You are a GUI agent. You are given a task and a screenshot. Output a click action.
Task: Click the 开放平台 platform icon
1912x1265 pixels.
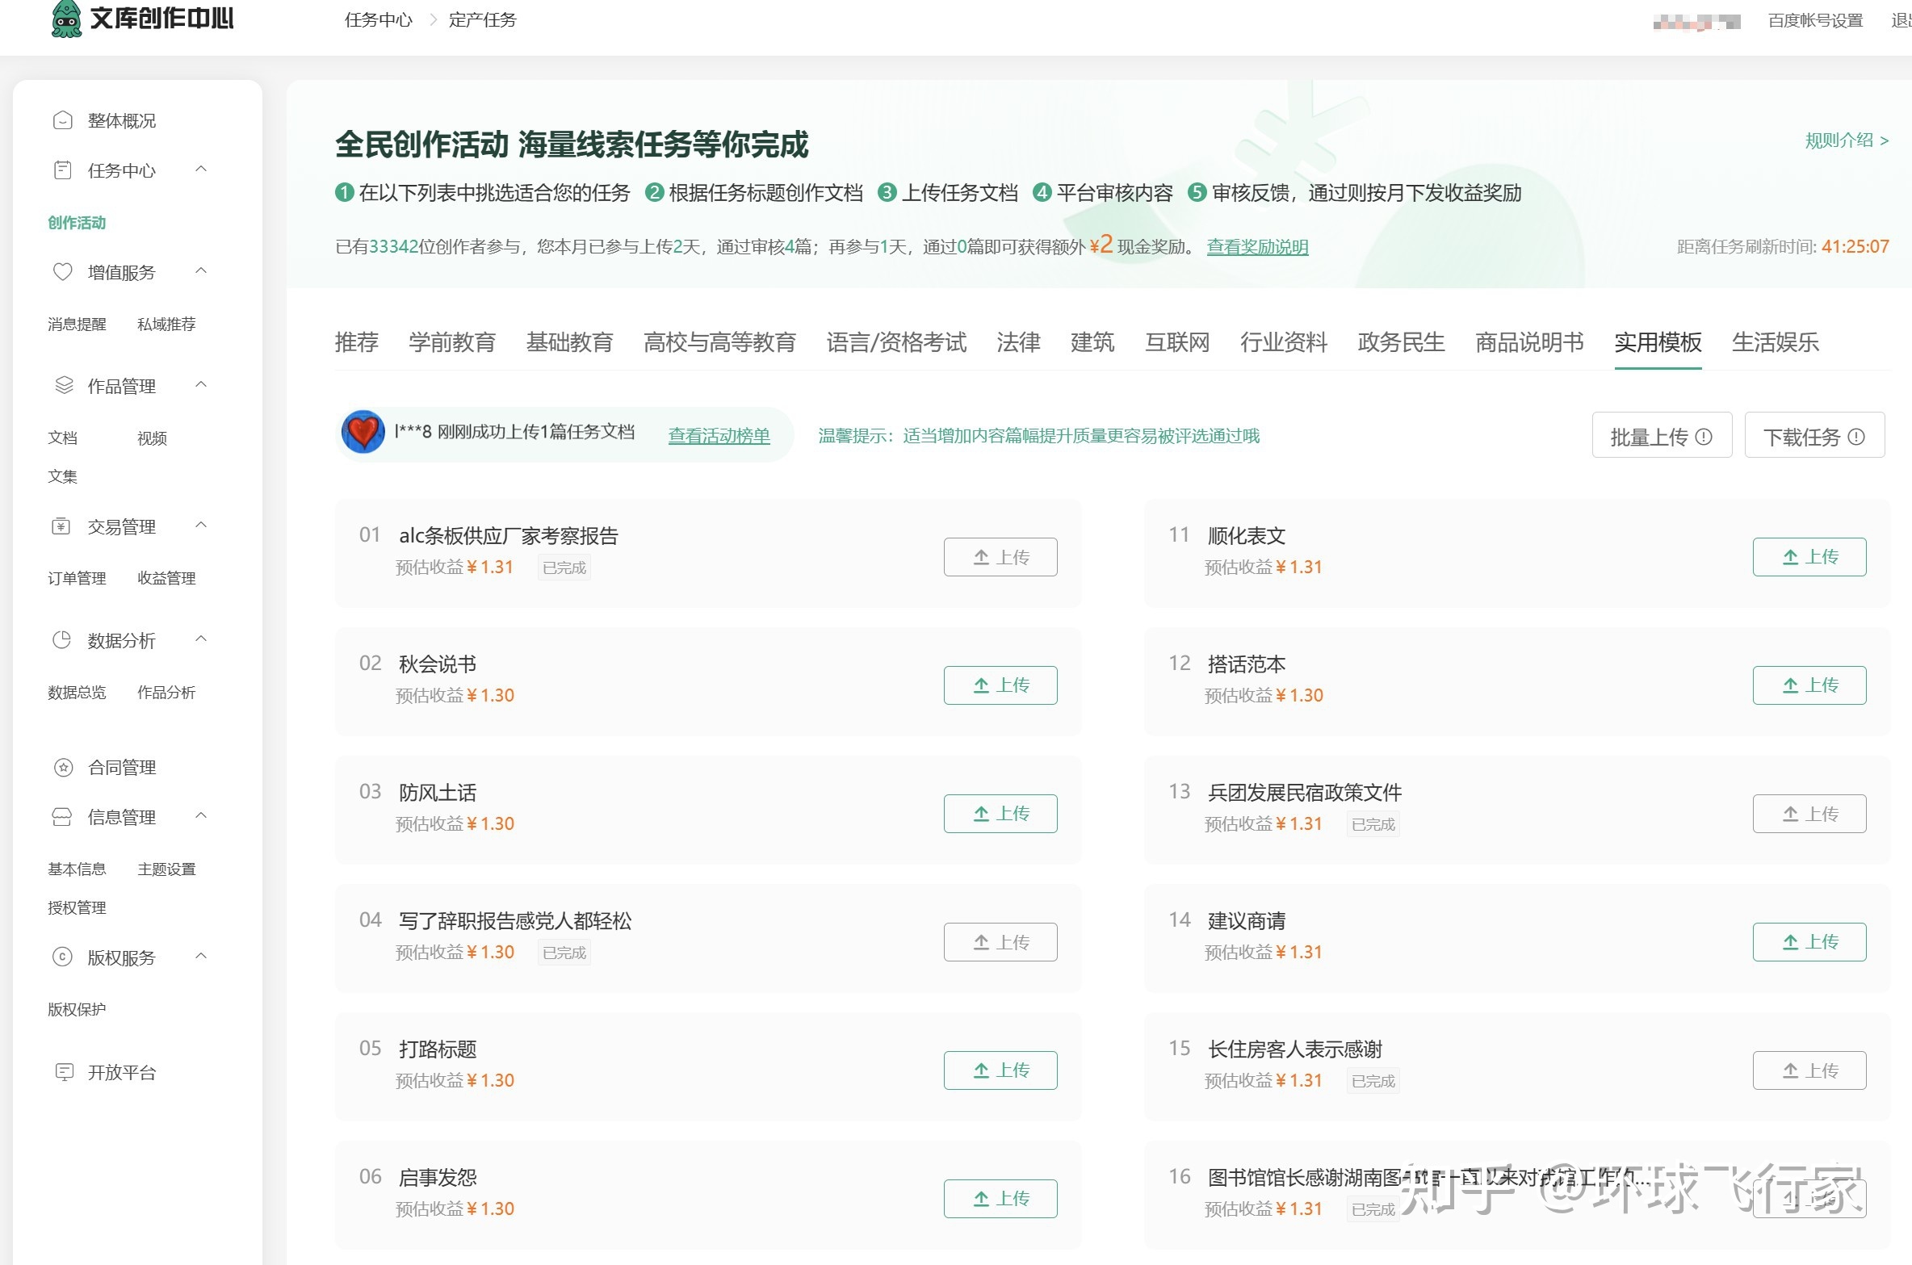63,1072
